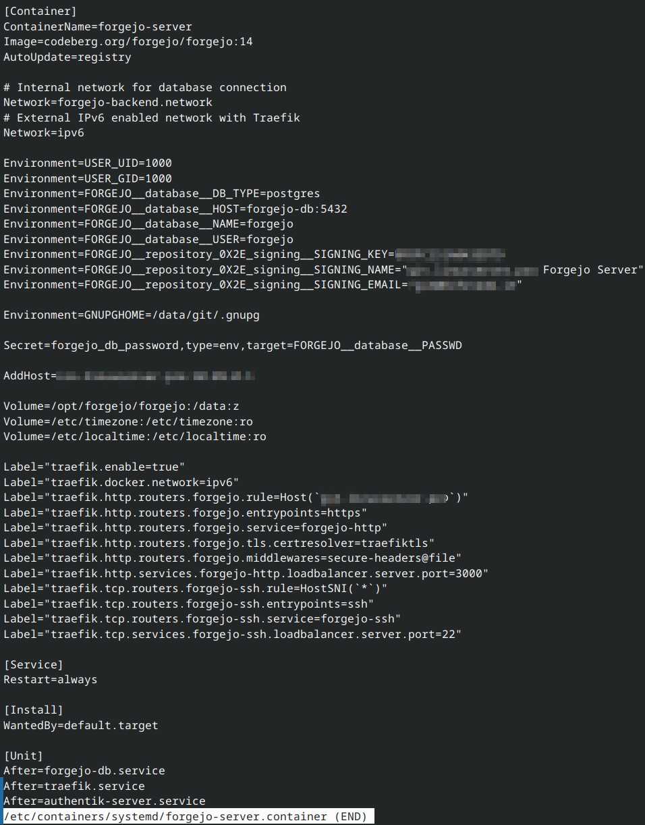This screenshot has width=645, height=825.
Task: Click the AddHost line
Action: 128,376
